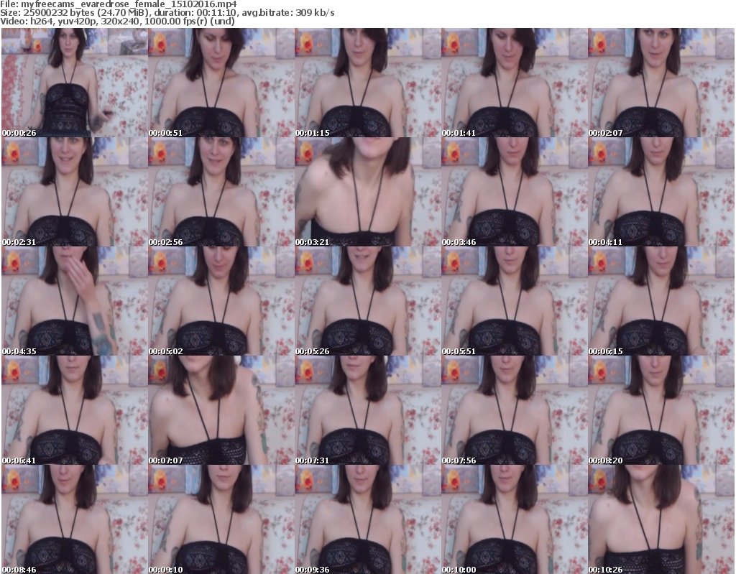The width and height of the screenshot is (736, 574).
Task: Click the video codec info line
Action: (123, 22)
